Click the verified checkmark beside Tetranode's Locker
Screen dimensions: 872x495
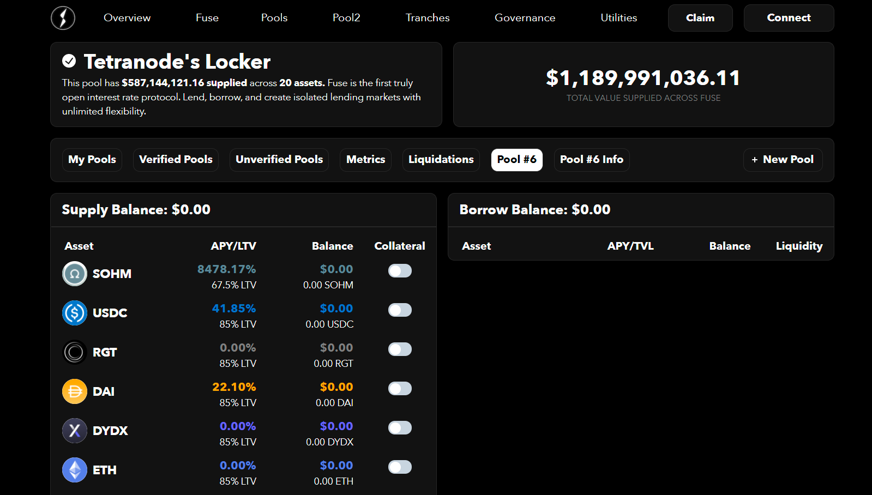pos(69,61)
